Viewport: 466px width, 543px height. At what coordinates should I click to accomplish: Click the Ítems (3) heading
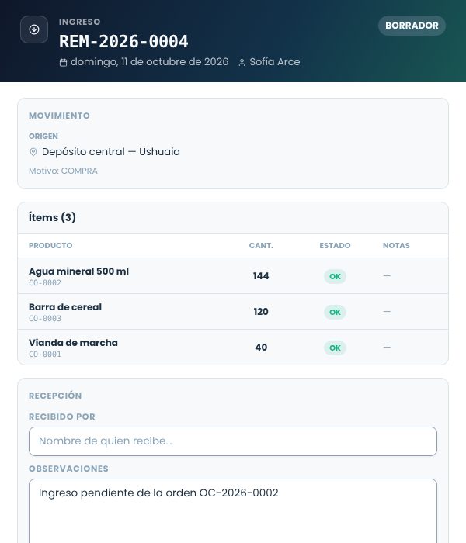coord(52,217)
